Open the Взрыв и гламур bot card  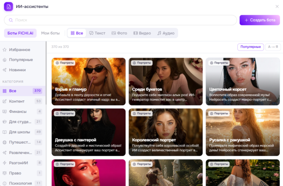(x=88, y=82)
